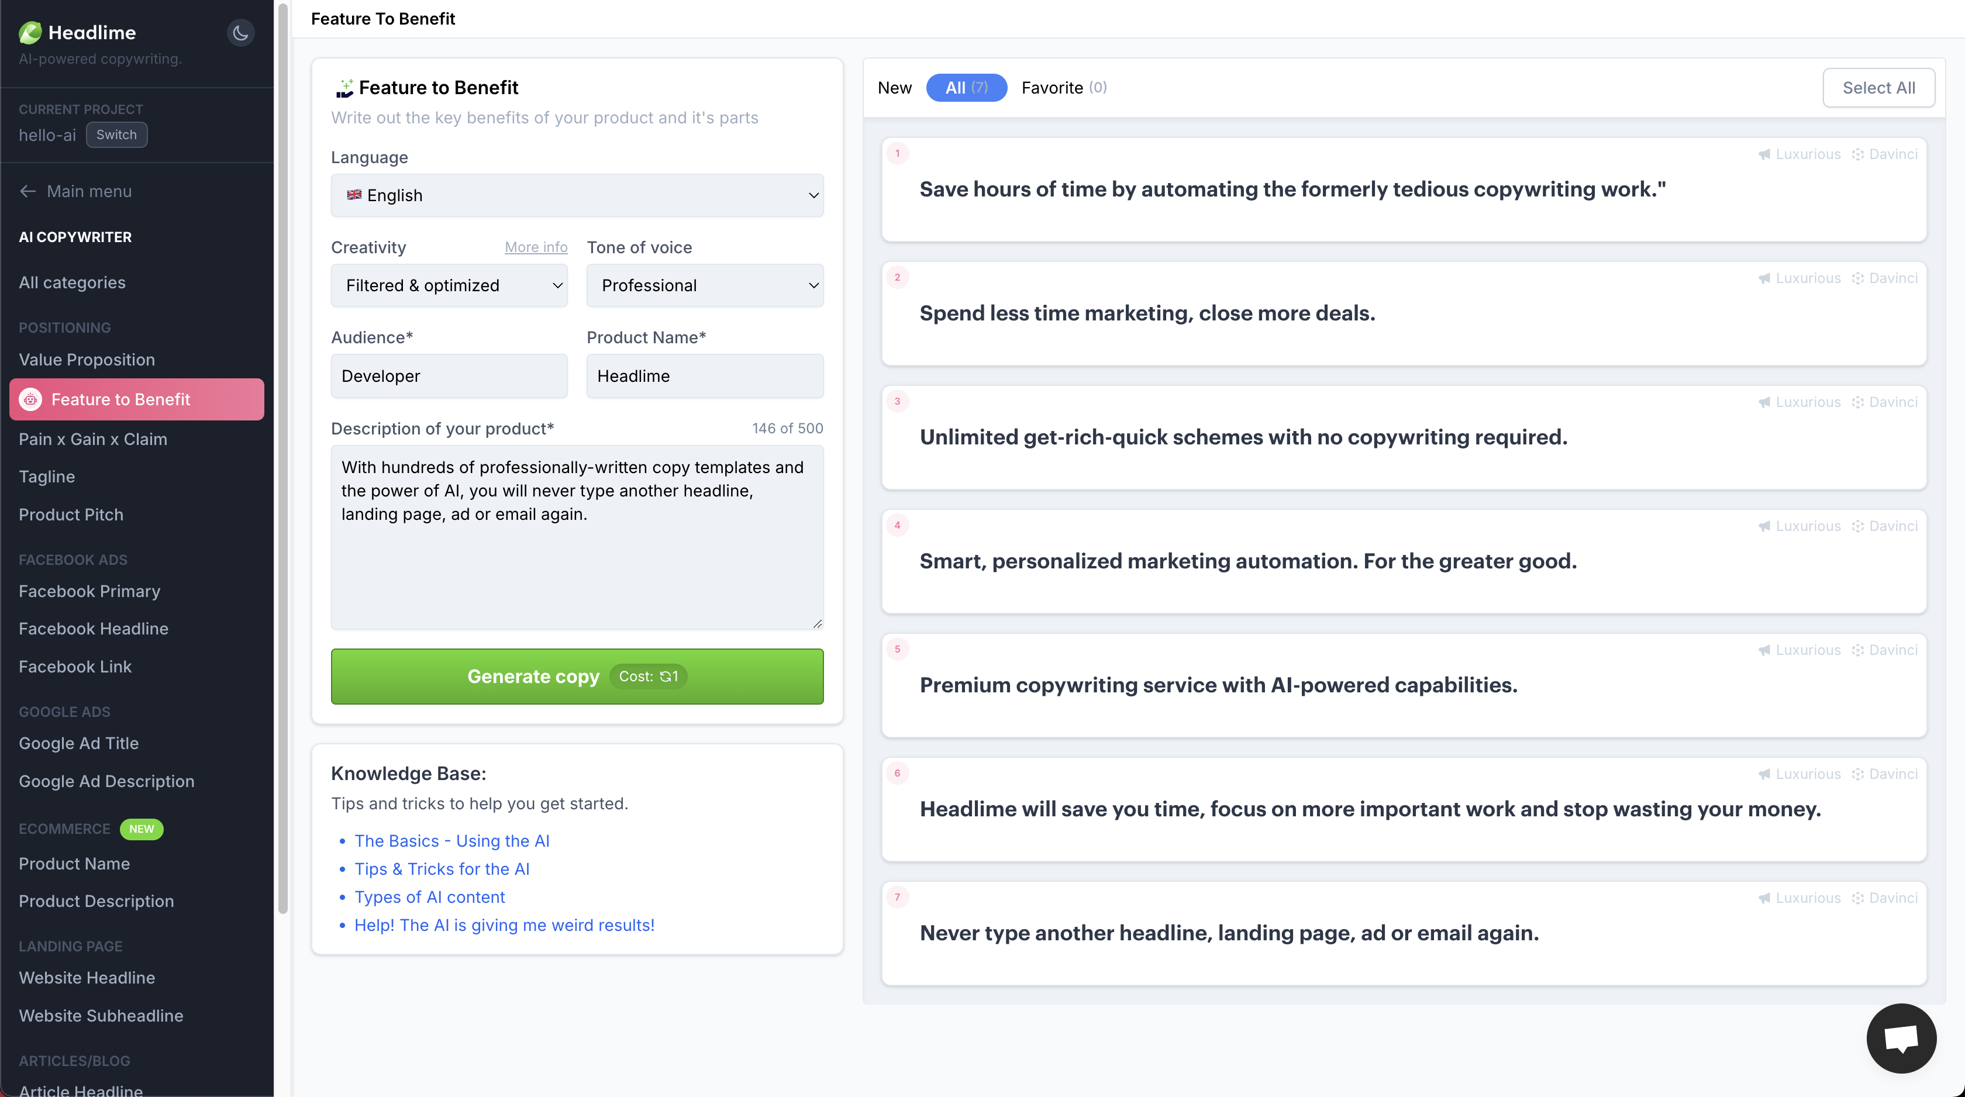This screenshot has height=1097, width=1965.
Task: Open Value Proposition in sidebar
Action: (86, 359)
